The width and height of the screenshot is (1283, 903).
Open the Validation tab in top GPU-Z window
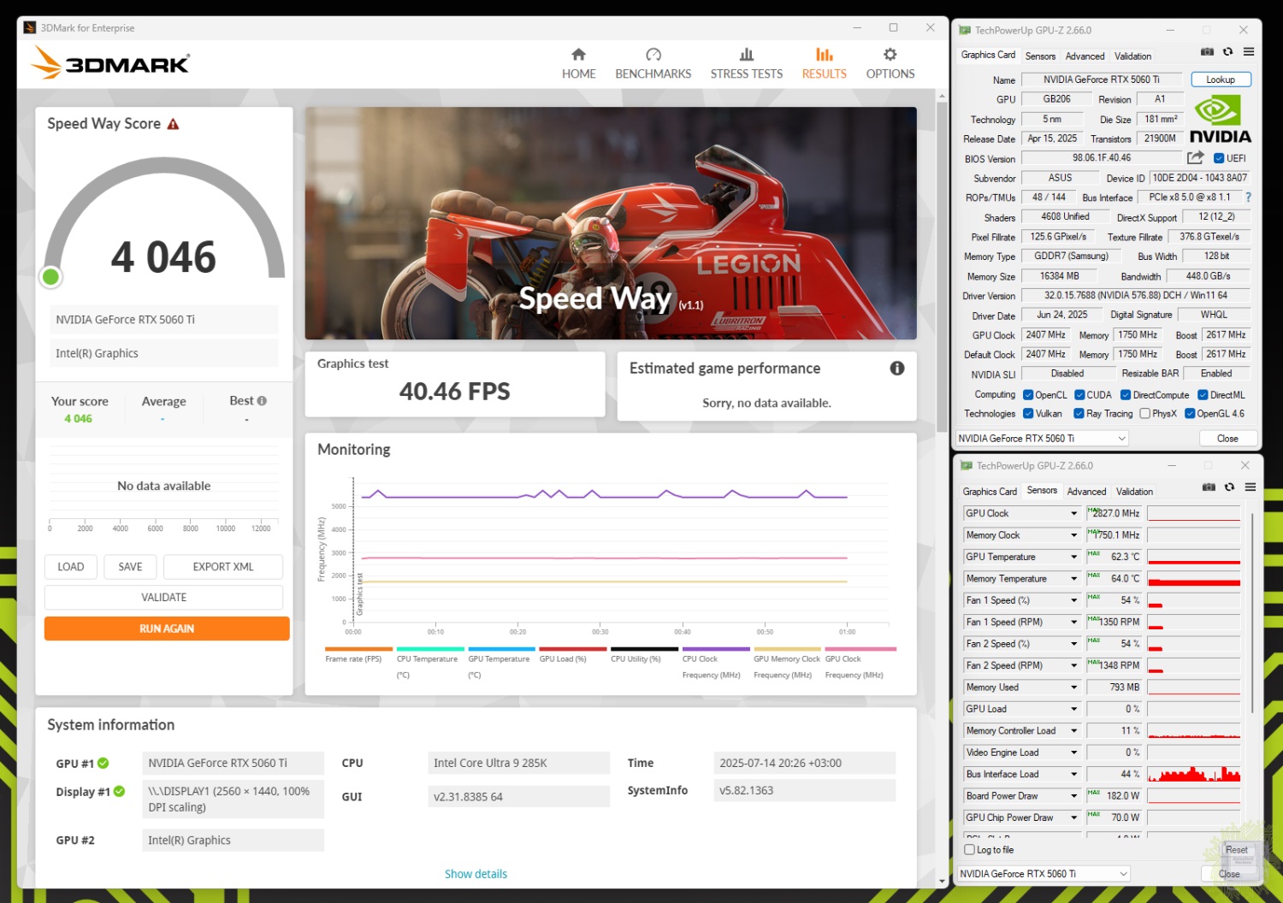click(x=1132, y=56)
